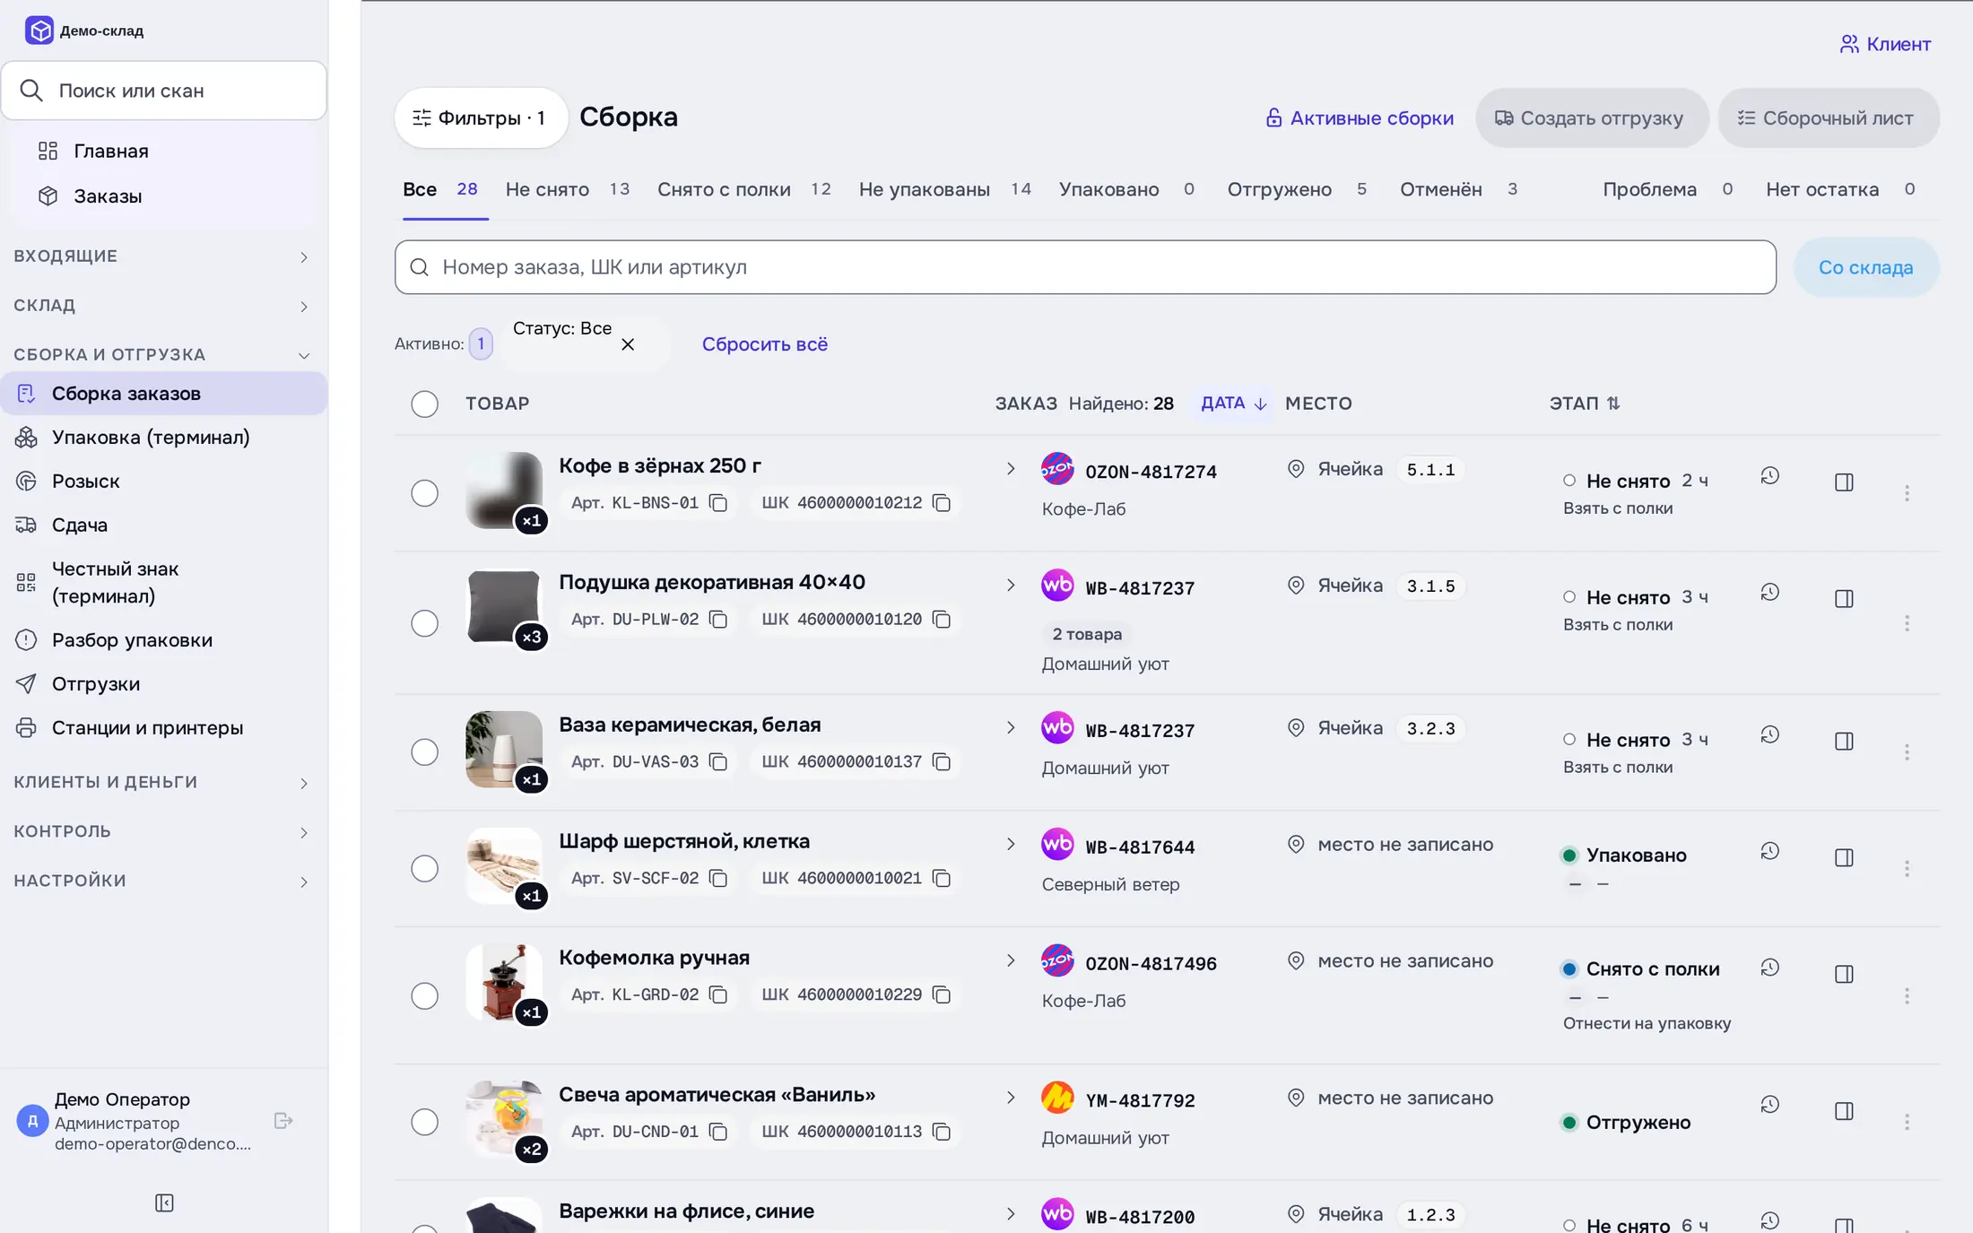Copy barcode 4600000010120 to clipboard
1973x1233 pixels.
click(942, 620)
